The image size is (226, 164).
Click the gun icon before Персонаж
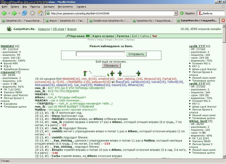pyautogui.click(x=67, y=36)
